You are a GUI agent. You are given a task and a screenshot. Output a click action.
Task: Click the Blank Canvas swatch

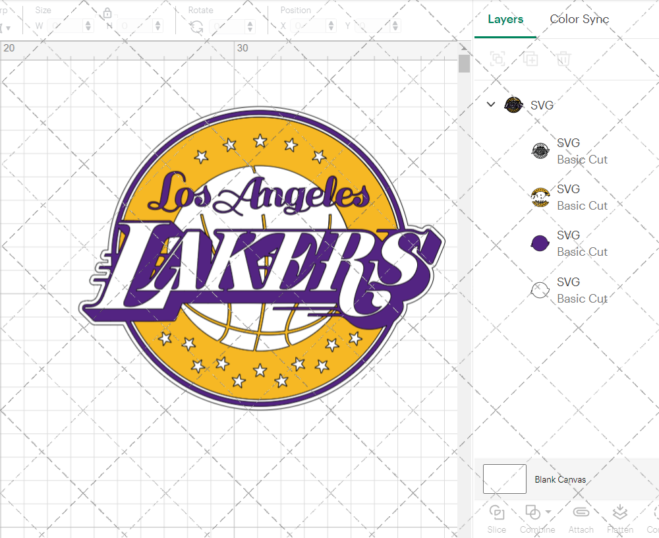coord(504,479)
